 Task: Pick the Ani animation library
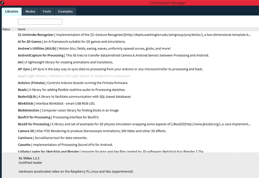tap(21, 62)
